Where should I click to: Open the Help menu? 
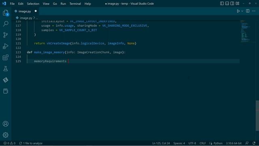click(88, 4)
